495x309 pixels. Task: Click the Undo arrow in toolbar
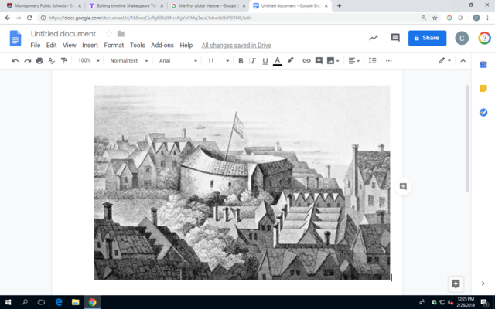coord(15,60)
